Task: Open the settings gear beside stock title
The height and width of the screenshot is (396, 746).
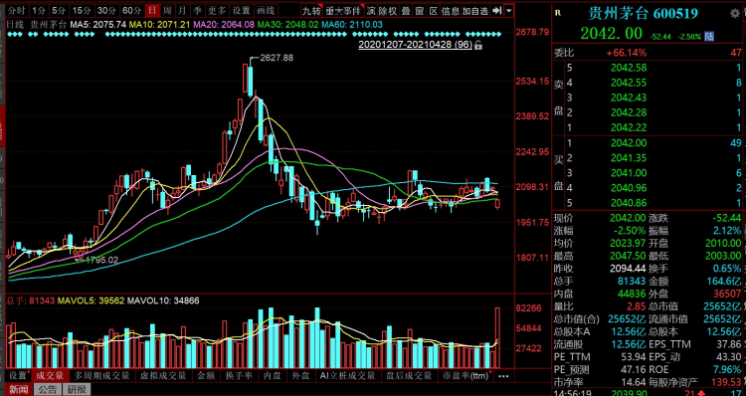Action: (x=735, y=14)
